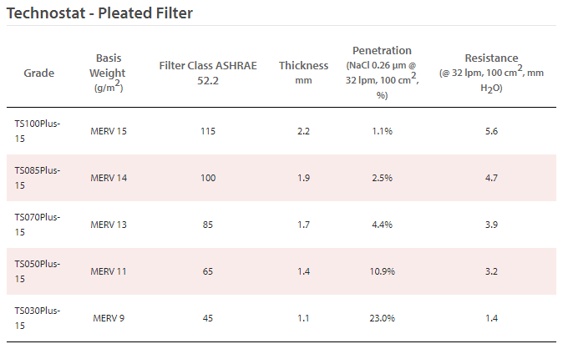This screenshot has height=349, width=563.
Task: Select the MERV 11 cell
Action: (x=109, y=271)
